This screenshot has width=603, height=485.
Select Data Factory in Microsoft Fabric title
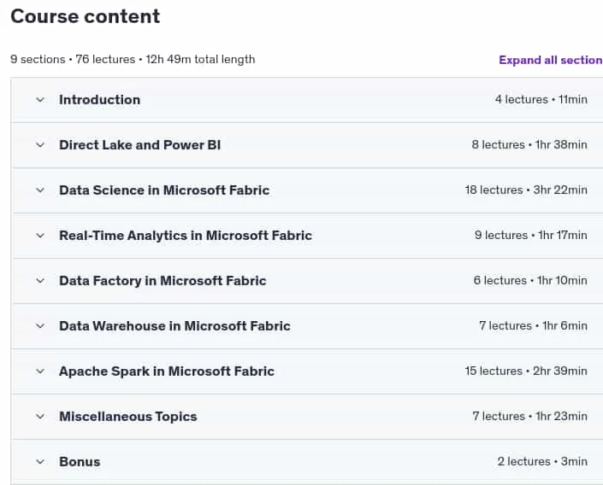[163, 281]
